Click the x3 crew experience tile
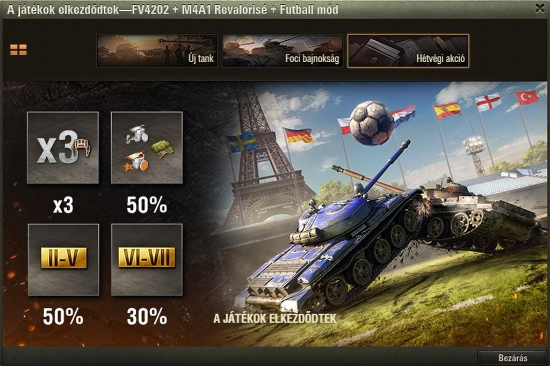This screenshot has width=550, height=366. point(63,148)
